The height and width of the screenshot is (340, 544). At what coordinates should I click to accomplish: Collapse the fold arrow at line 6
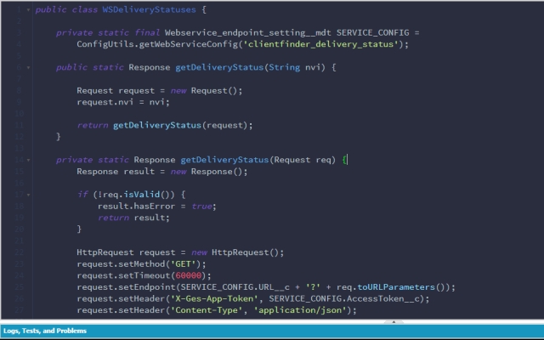(x=28, y=68)
